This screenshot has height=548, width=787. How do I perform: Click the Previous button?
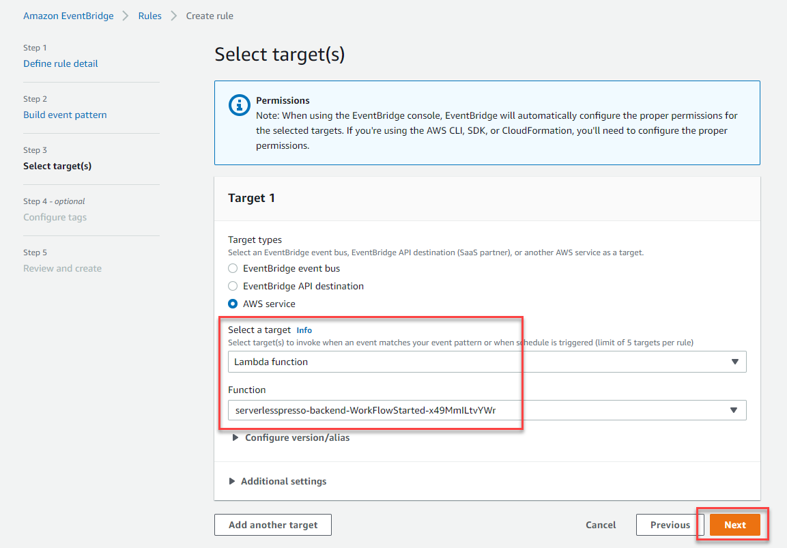[670, 525]
